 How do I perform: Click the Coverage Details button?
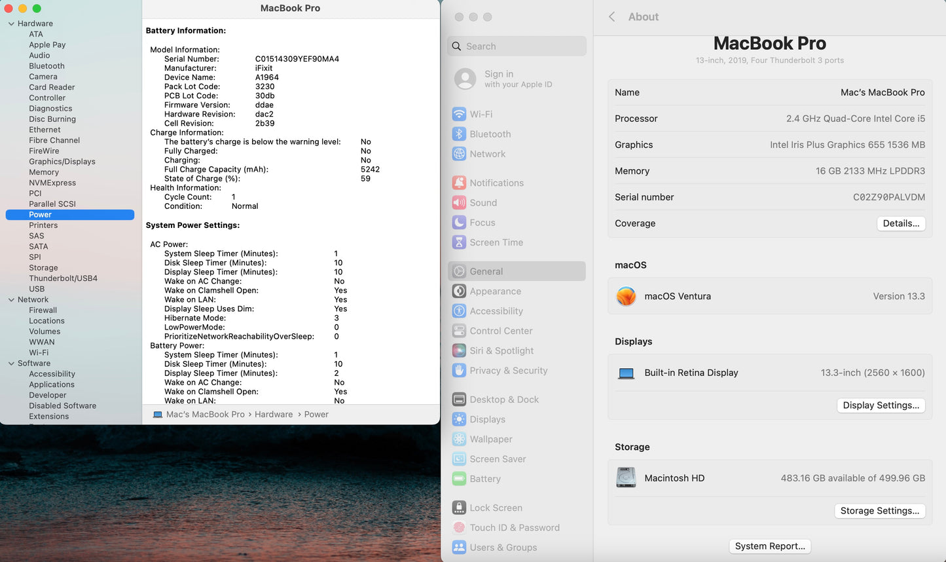tap(901, 223)
